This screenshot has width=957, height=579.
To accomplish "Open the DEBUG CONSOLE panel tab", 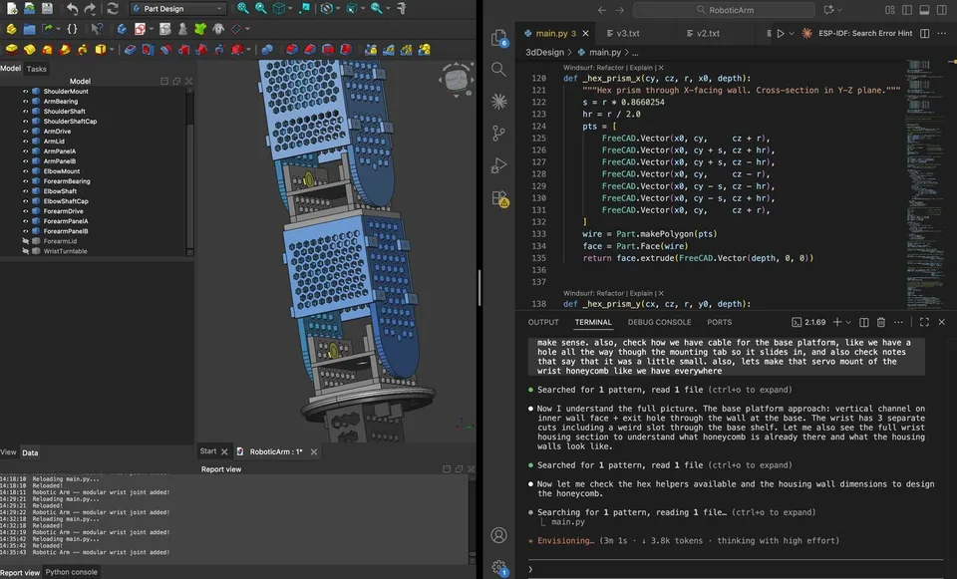I will click(x=659, y=322).
